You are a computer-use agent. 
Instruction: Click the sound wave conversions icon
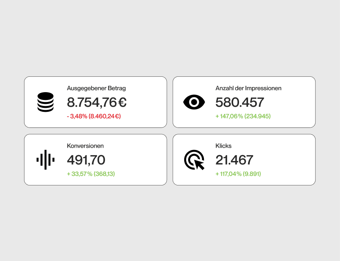45,160
